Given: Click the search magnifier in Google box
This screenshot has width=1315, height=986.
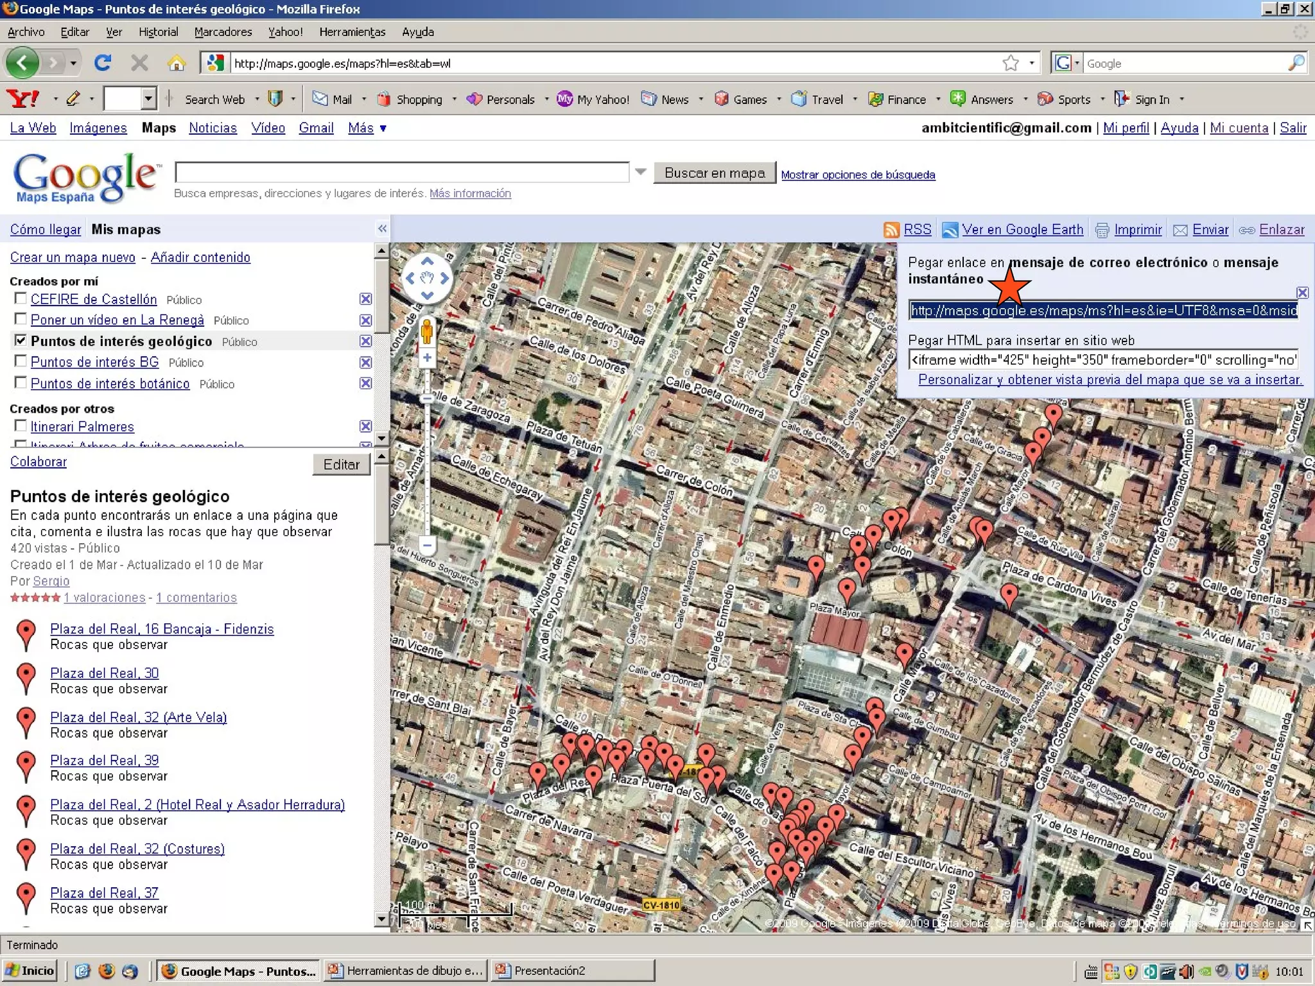Looking at the screenshot, I should [x=1296, y=63].
